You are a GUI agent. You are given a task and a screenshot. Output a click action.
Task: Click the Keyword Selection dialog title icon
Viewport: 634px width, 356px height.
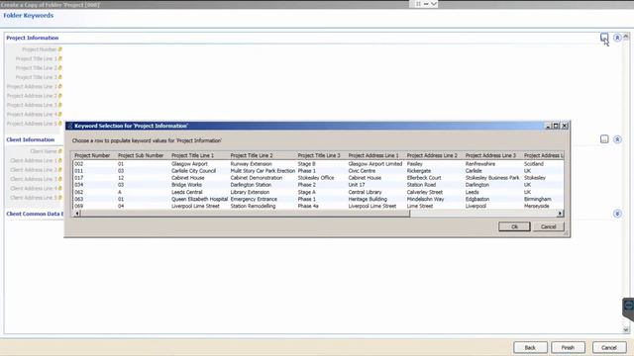pos(70,126)
